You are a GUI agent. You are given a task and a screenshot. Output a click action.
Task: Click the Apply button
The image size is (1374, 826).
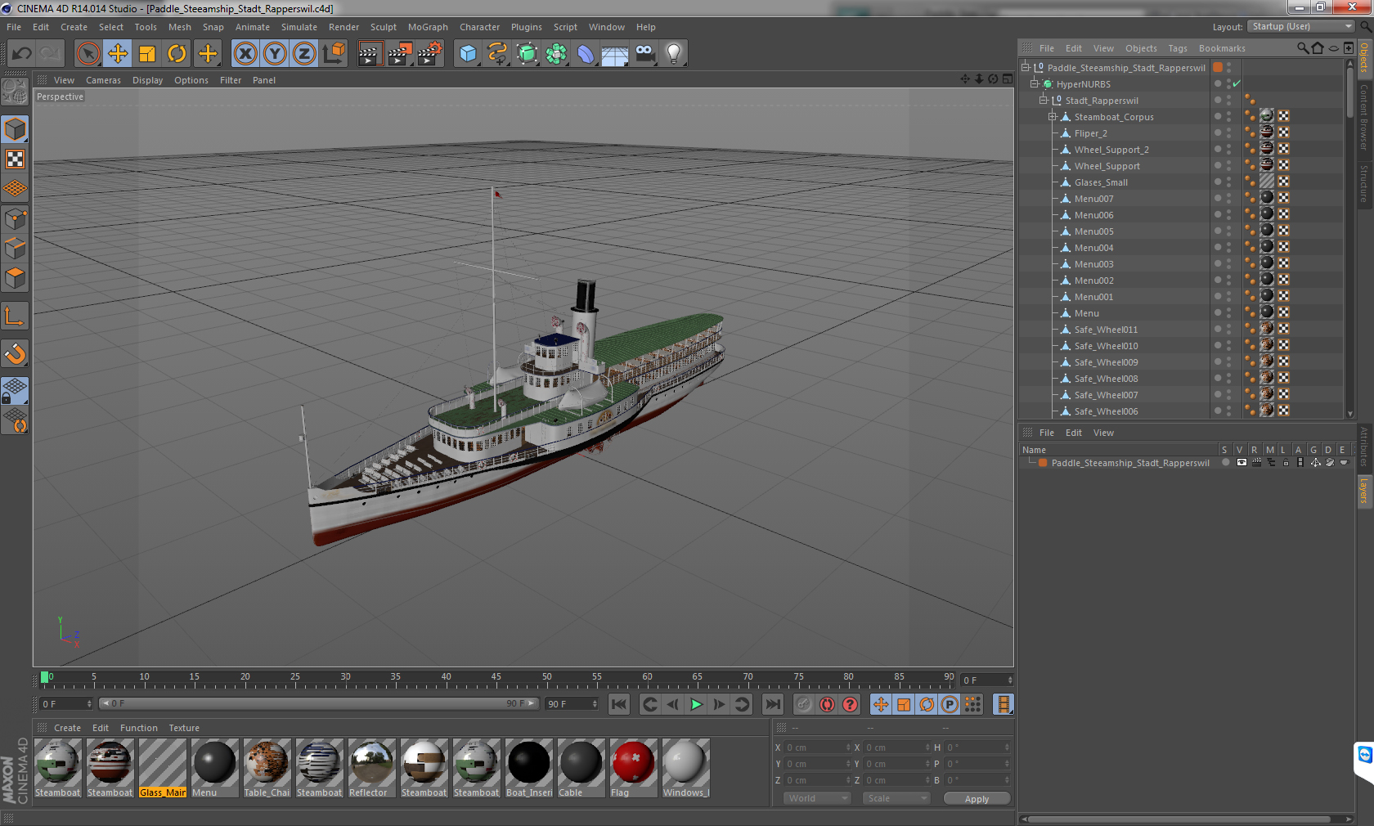pos(977,799)
